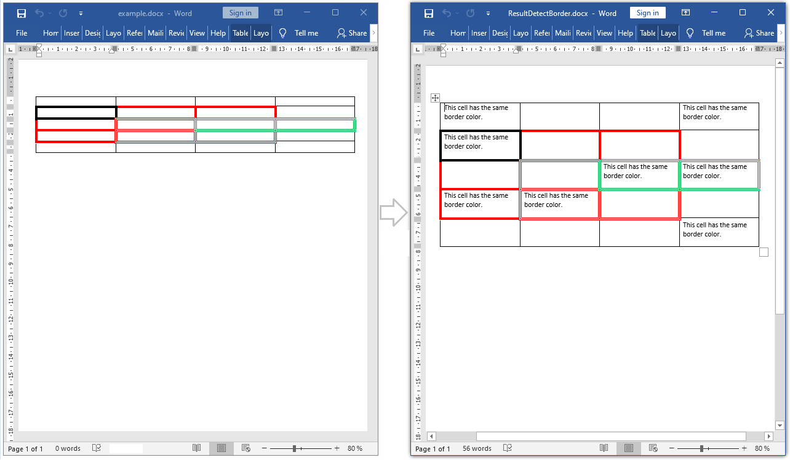The height and width of the screenshot is (460, 790).
Task: Click the Ribbon Display Options icon in the right window
Action: pyautogui.click(x=686, y=13)
